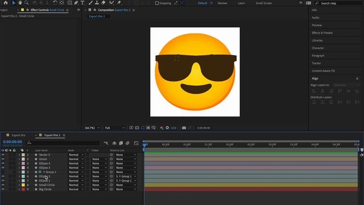Open the composition mini-flowchart icon
Viewport: 364px width, 205px height.
tap(106, 143)
